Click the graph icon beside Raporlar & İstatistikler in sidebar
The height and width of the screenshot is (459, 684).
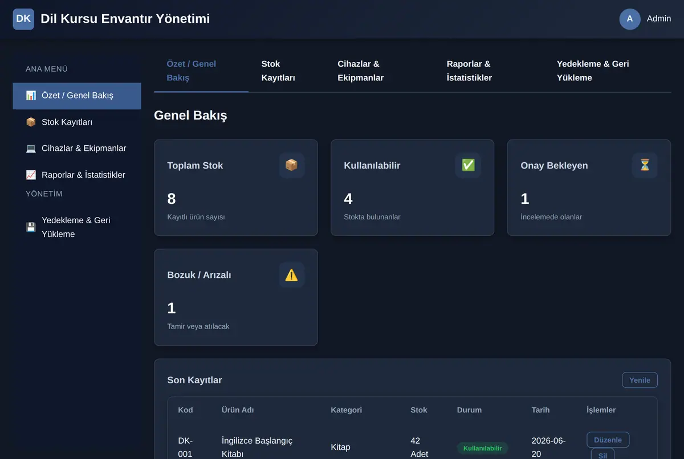(31, 175)
